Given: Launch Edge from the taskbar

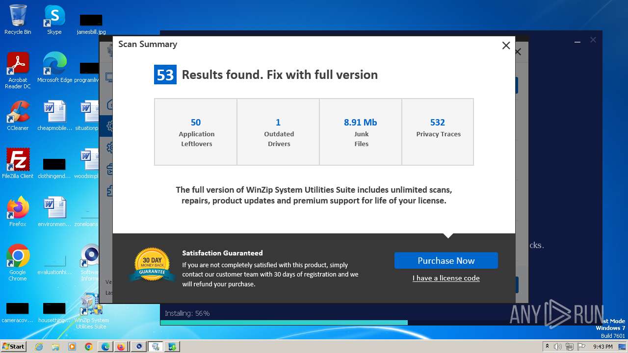Looking at the screenshot, I should pos(105,347).
